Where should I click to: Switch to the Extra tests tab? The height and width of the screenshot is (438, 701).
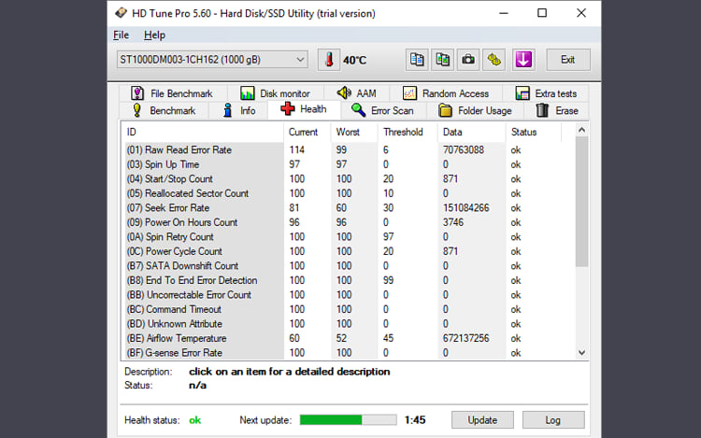coord(546,93)
